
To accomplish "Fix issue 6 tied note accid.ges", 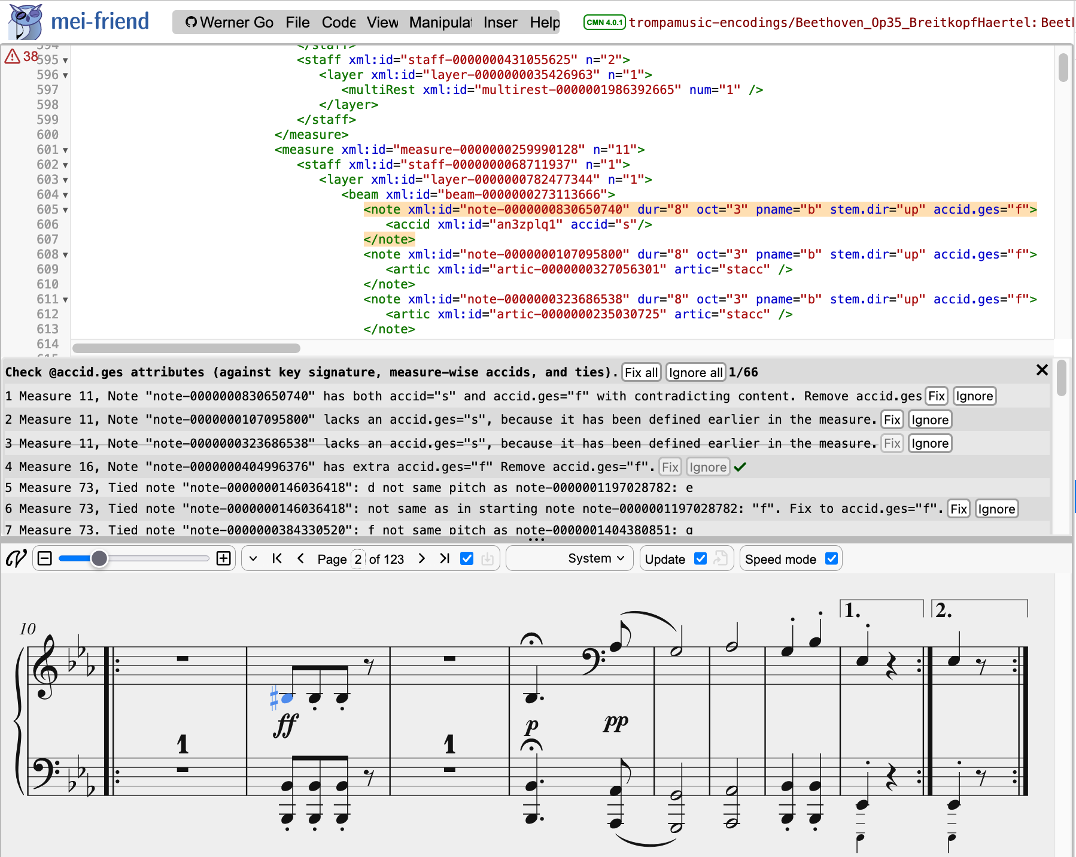I will click(959, 509).
